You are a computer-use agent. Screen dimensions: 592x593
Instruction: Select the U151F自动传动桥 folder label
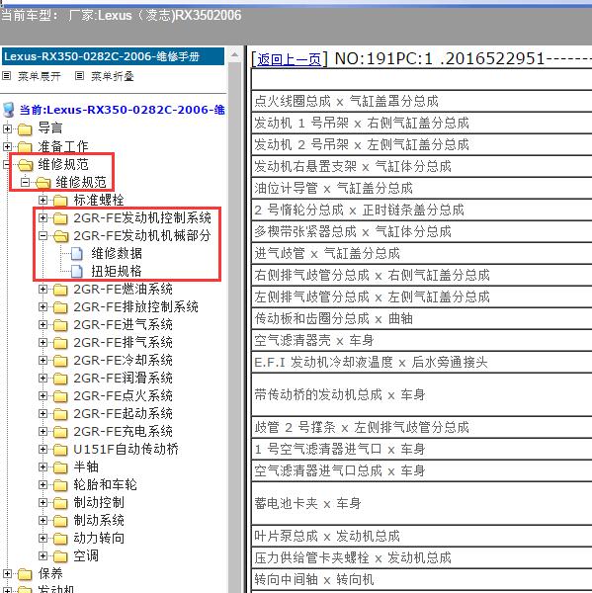point(126,450)
